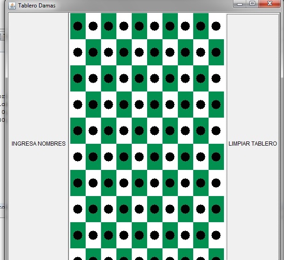Image resolution: width=284 pixels, height=260 pixels.
Task: Select piece on fifth row, sixth column white square
Action: 155,131
